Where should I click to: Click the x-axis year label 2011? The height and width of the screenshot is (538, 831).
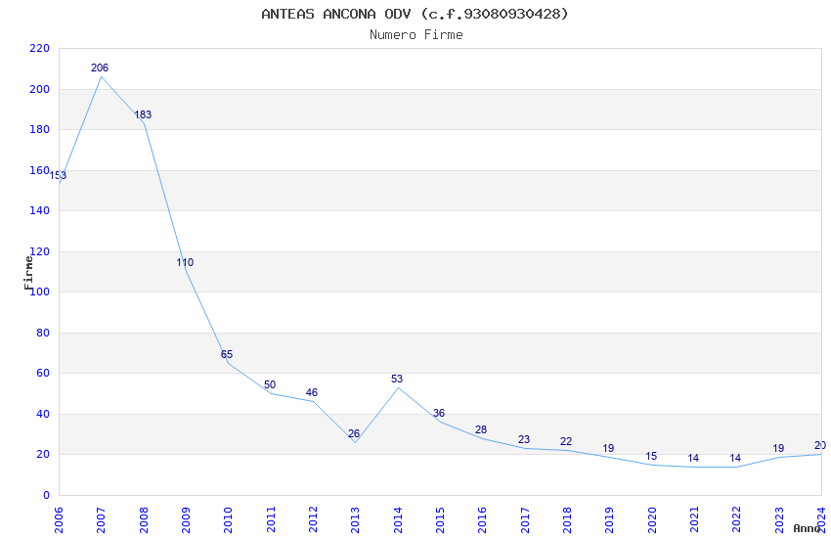270,520
